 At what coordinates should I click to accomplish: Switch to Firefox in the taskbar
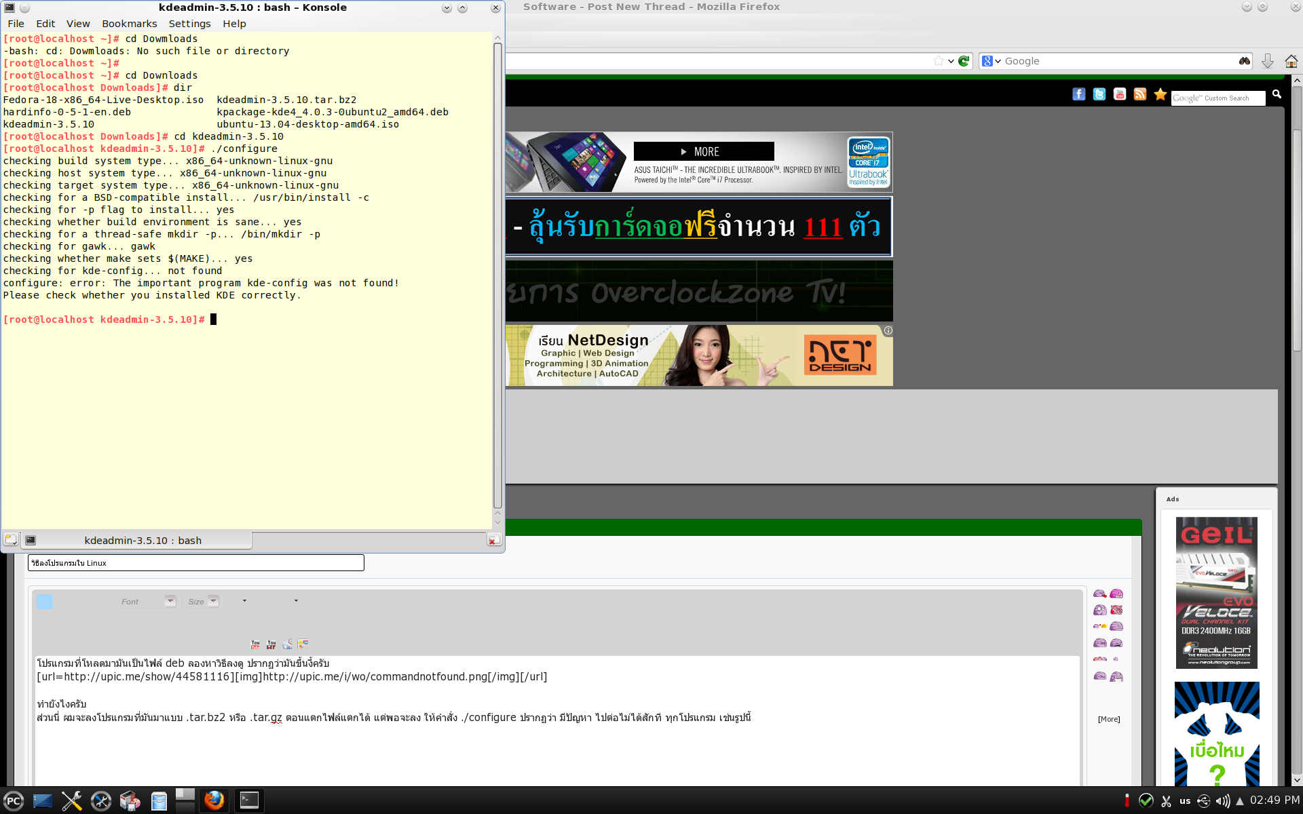pos(214,800)
